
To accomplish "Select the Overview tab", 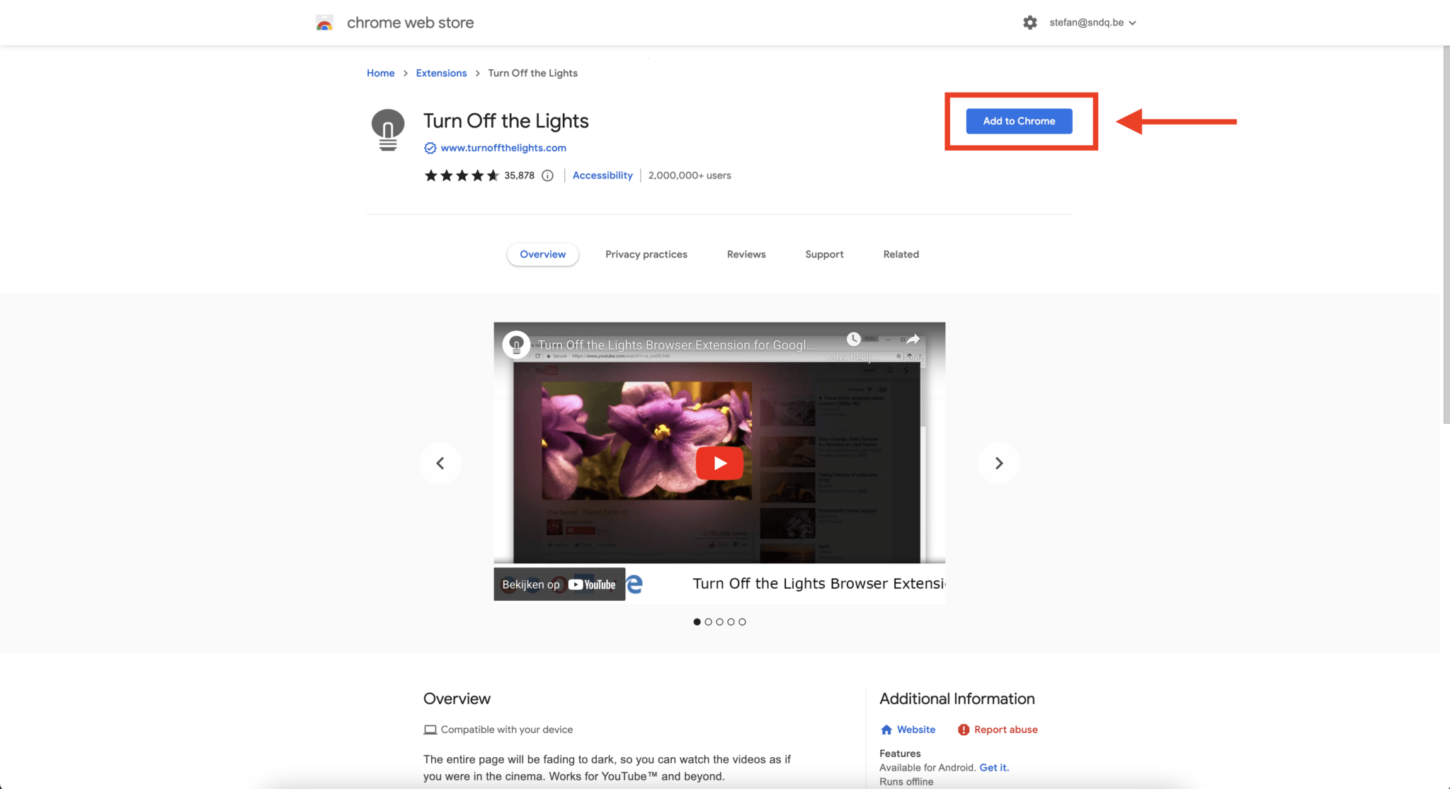I will coord(543,254).
